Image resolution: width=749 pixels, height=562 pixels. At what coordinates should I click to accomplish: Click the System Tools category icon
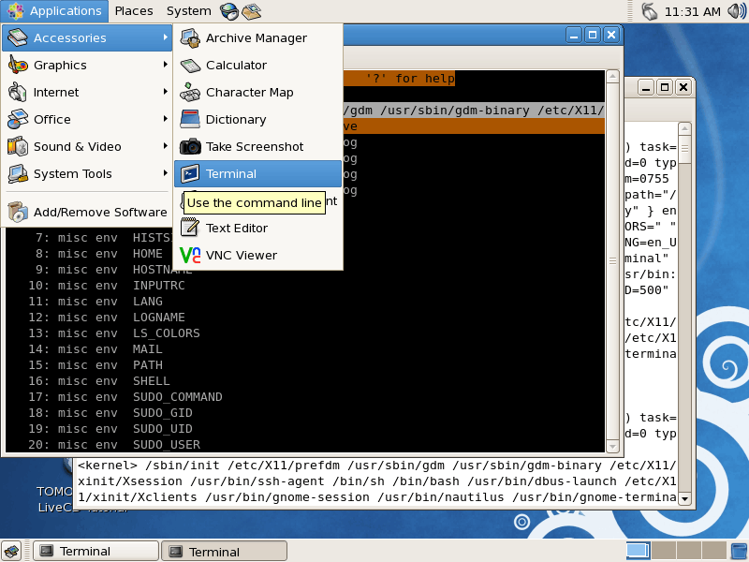click(18, 174)
